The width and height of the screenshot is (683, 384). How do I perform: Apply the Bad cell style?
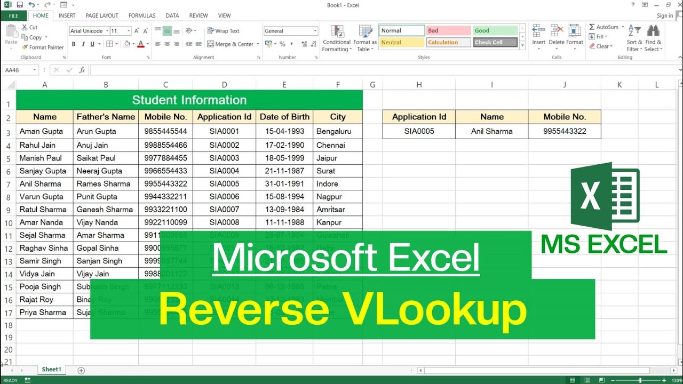[x=448, y=31]
